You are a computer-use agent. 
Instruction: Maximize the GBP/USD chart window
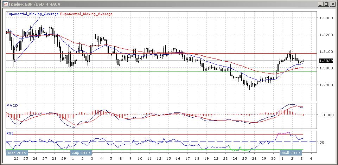pyautogui.click(x=326, y=4)
